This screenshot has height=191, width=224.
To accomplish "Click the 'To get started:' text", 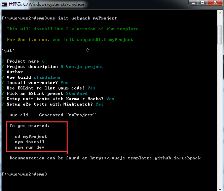I will point(30,126).
